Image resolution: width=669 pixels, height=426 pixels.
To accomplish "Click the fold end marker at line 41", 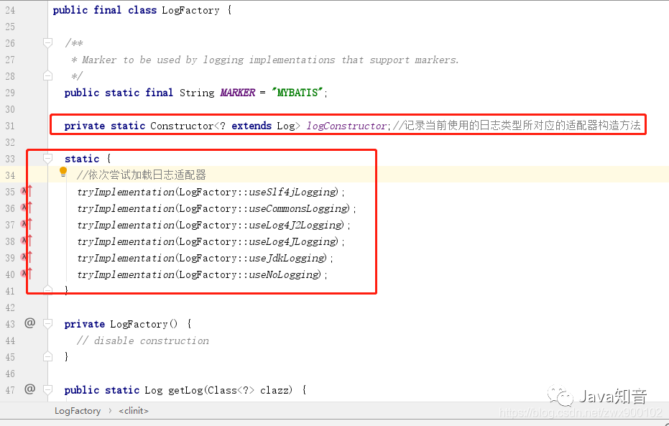I will [x=47, y=290].
